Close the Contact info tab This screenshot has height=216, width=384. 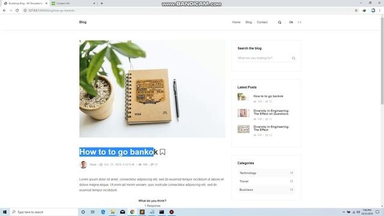(x=94, y=4)
